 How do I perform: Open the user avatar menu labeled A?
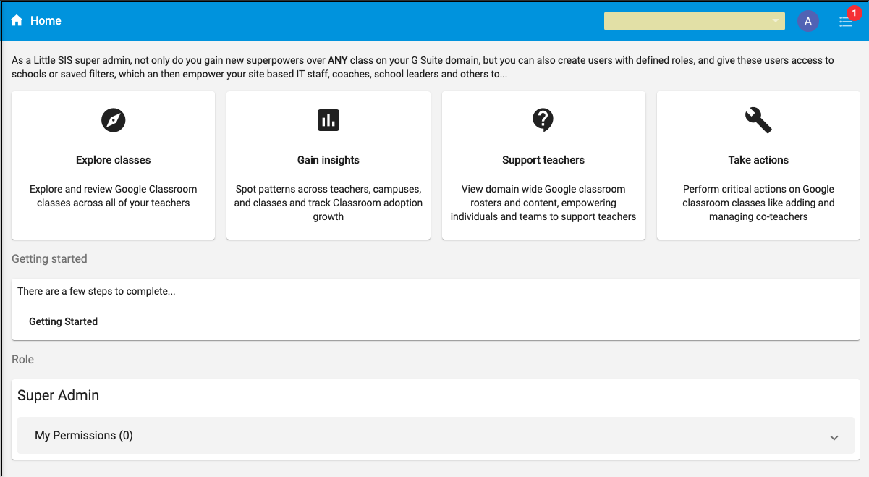coord(807,21)
